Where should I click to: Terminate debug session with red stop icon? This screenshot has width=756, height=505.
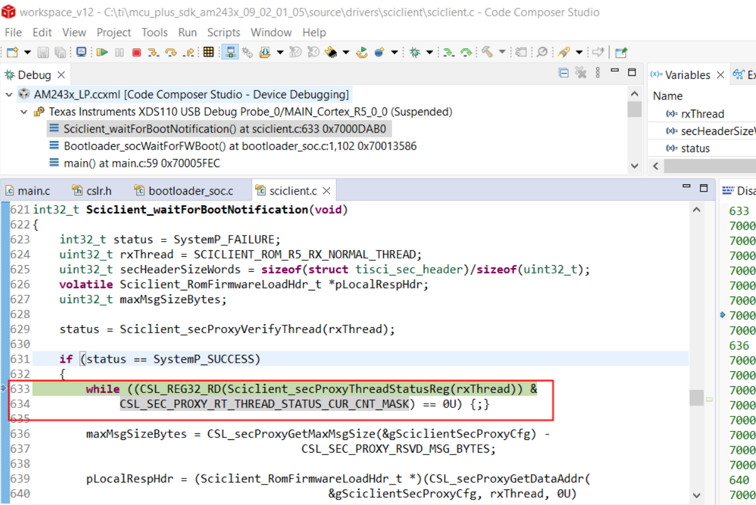click(136, 52)
